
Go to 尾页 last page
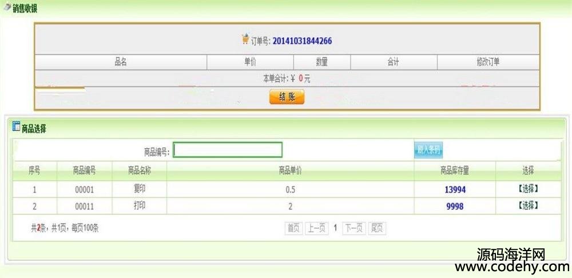(x=377, y=228)
